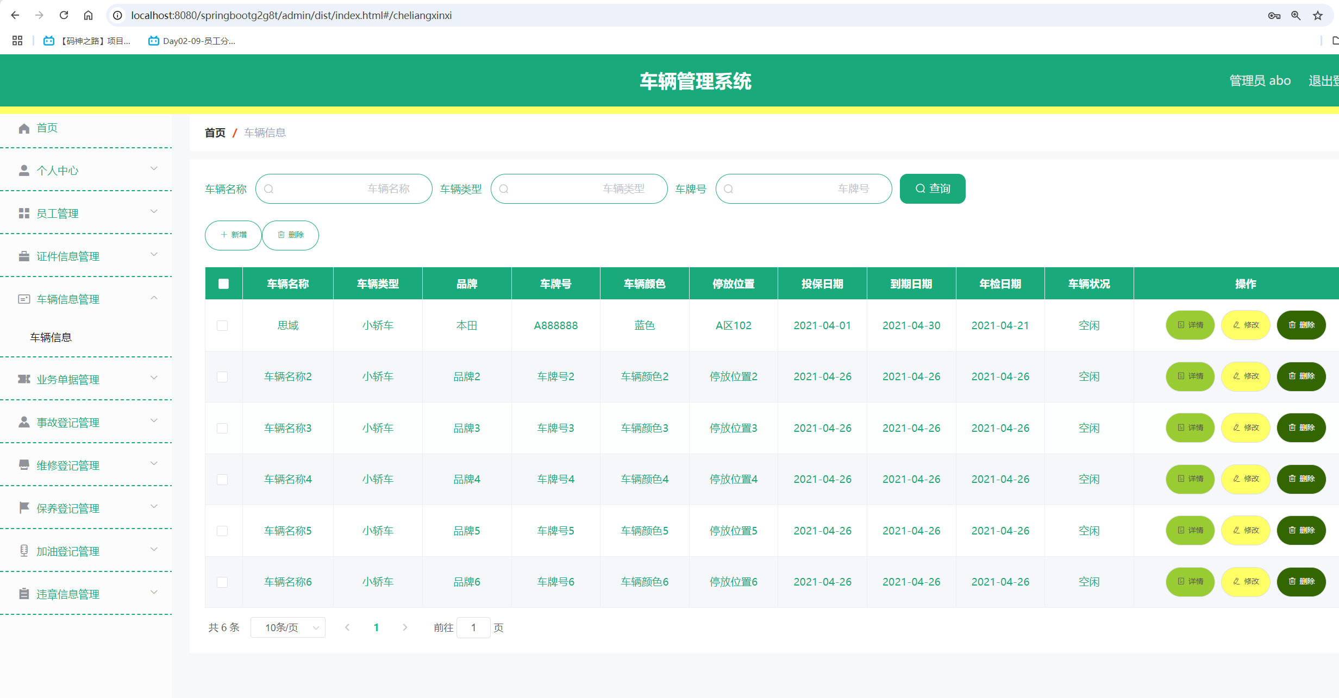This screenshot has width=1339, height=698.
Task: Open the 车辆信息 sidebar menu item
Action: click(x=51, y=337)
